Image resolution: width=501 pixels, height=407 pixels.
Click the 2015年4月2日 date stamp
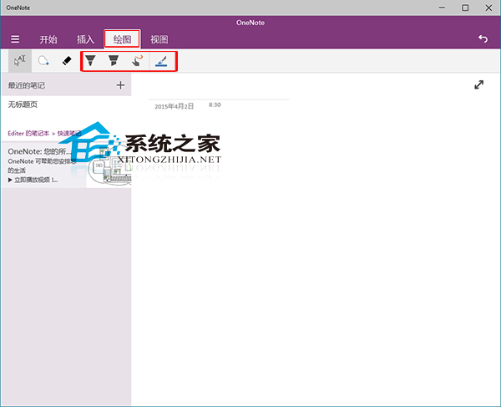click(x=175, y=106)
